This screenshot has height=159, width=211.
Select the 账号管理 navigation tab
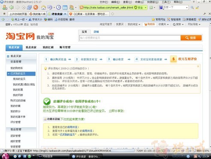(65, 47)
